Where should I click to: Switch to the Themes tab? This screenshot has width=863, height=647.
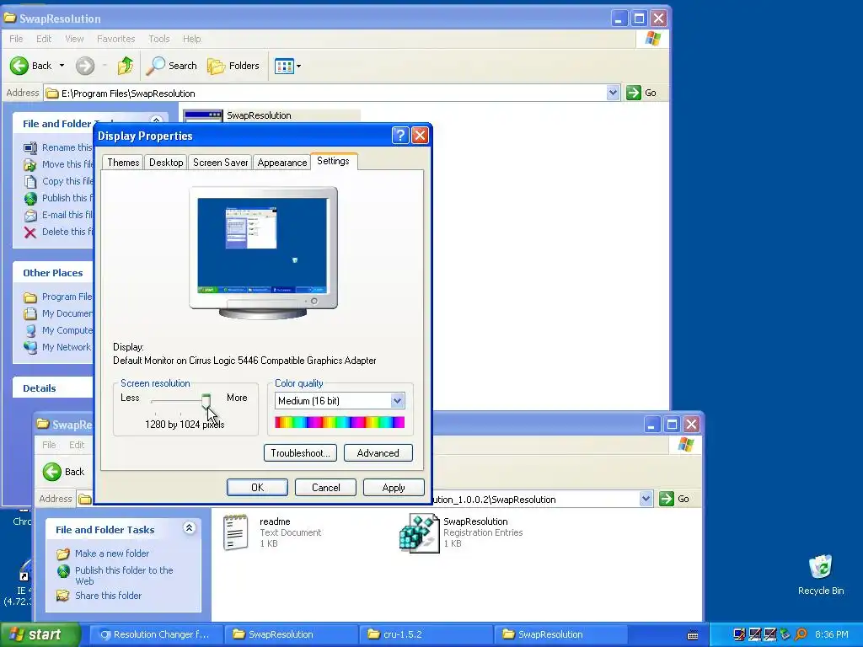click(123, 163)
